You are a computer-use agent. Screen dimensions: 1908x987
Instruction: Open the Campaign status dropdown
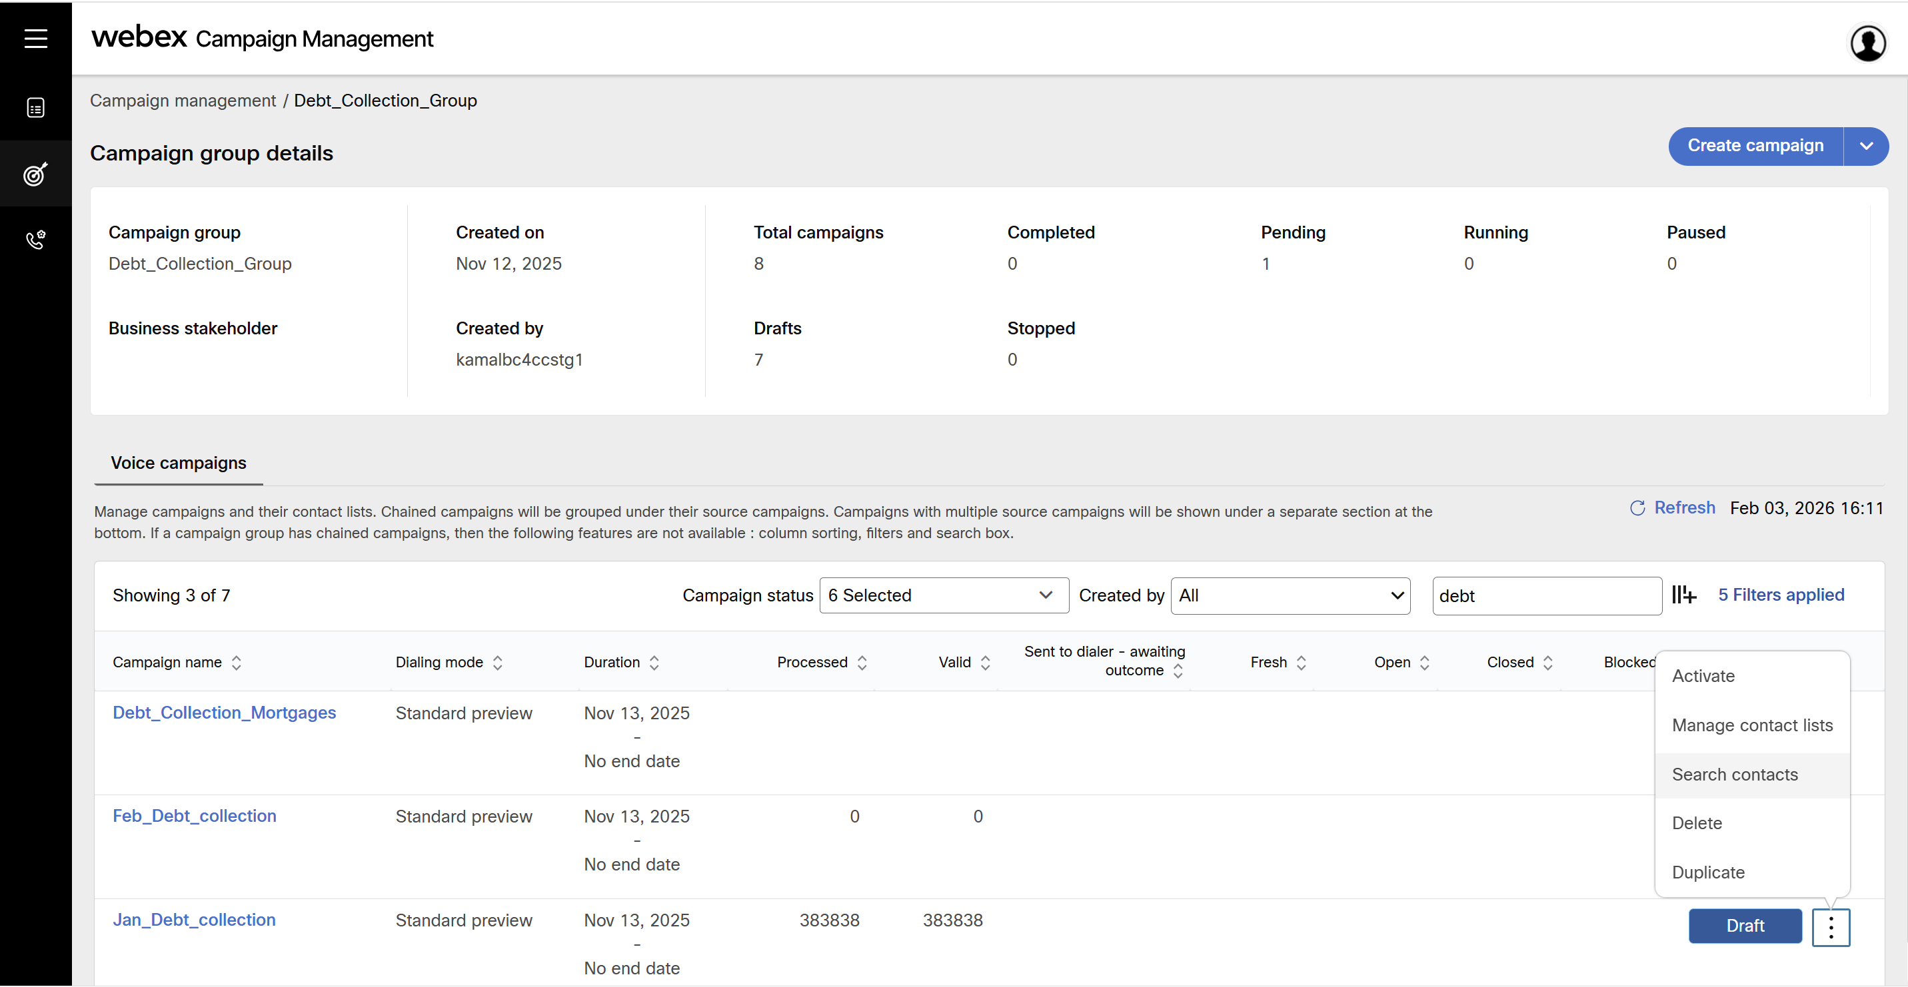(944, 595)
